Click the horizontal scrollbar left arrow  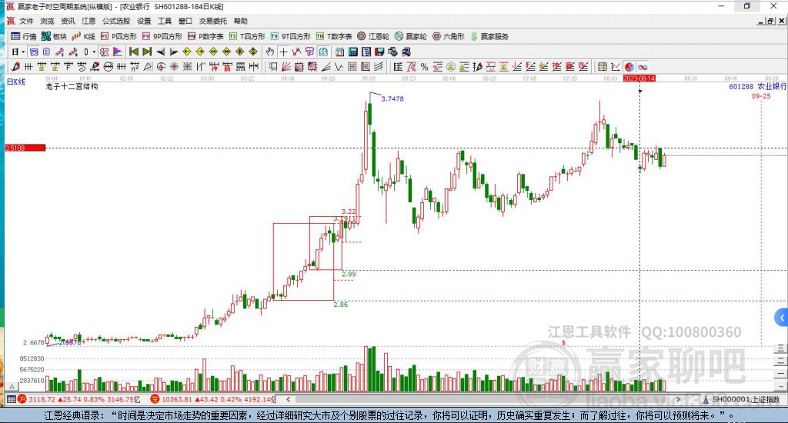click(289, 399)
